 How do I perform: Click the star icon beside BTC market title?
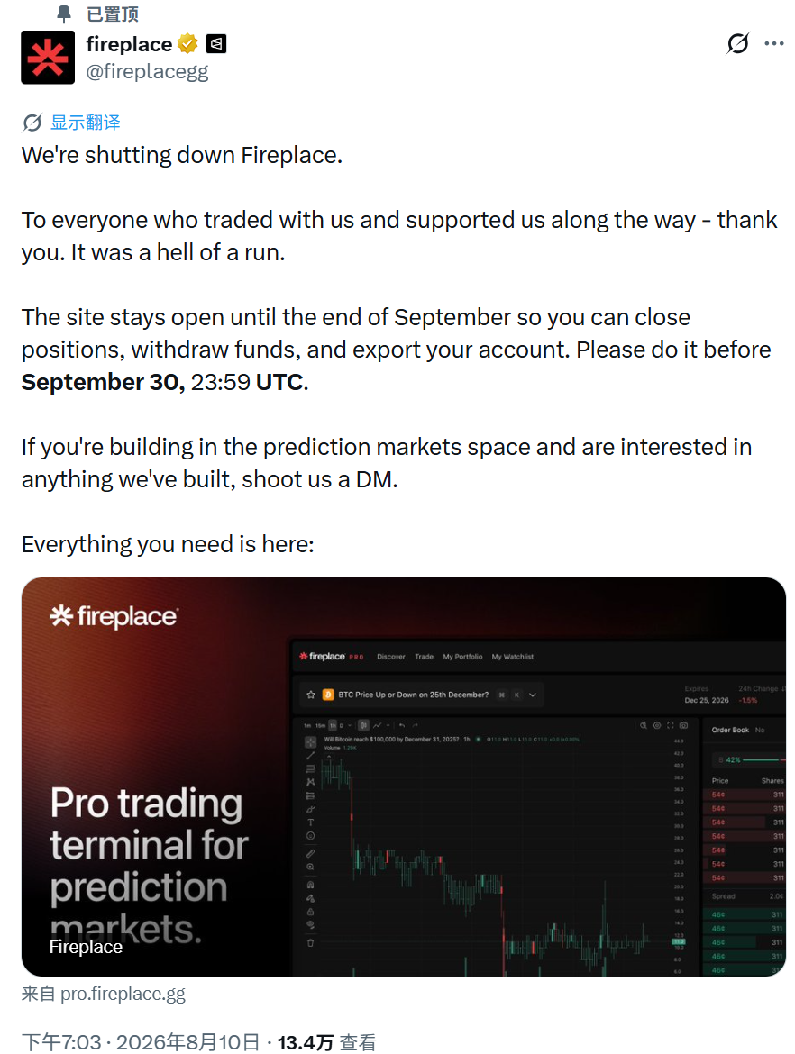pos(311,695)
